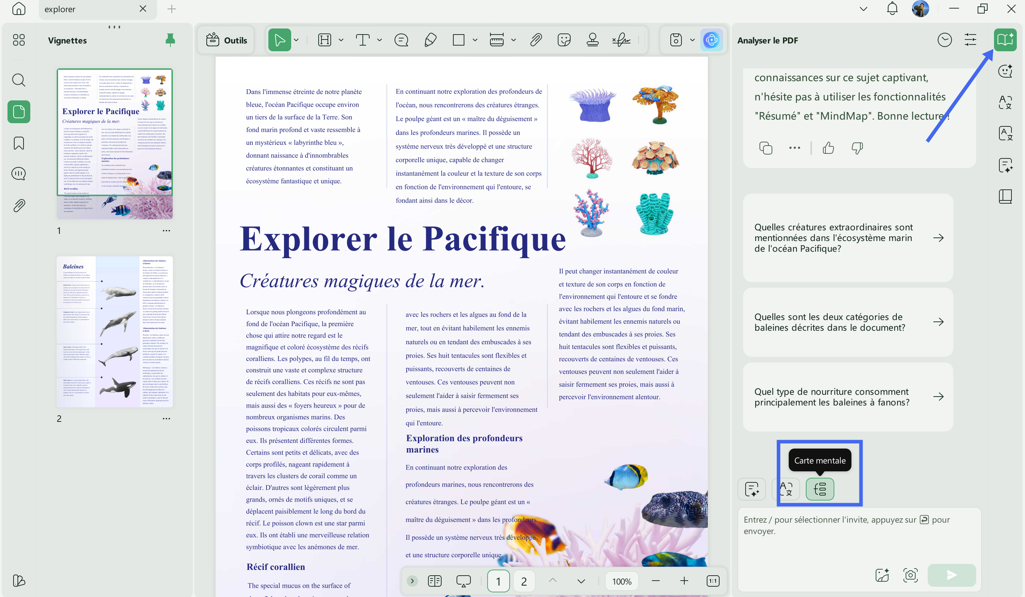Select the measurement ruler tool
The height and width of the screenshot is (597, 1025).
(x=496, y=40)
